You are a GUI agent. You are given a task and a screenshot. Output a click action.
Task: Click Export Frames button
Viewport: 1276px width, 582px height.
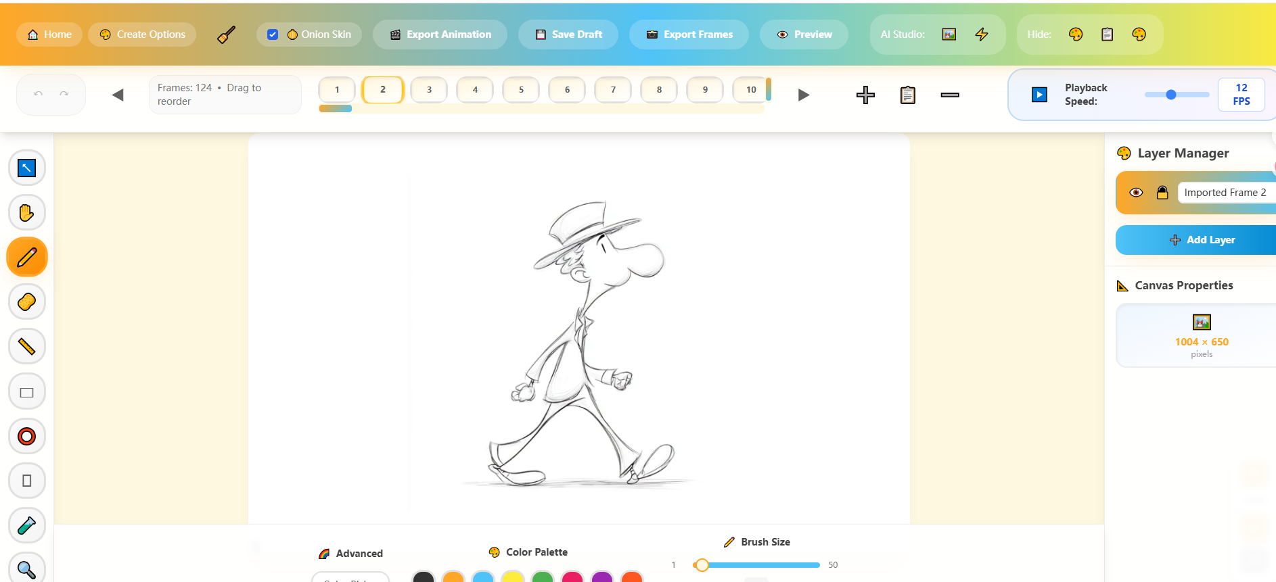[689, 34]
